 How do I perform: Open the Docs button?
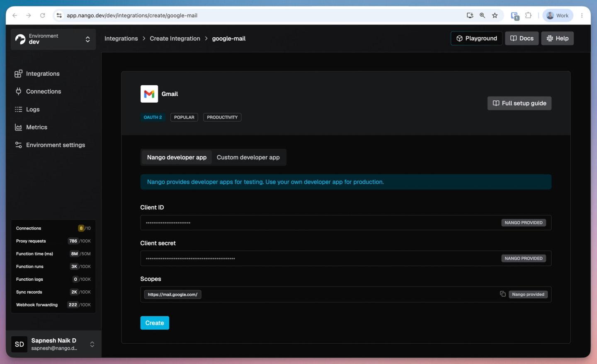[x=522, y=38]
